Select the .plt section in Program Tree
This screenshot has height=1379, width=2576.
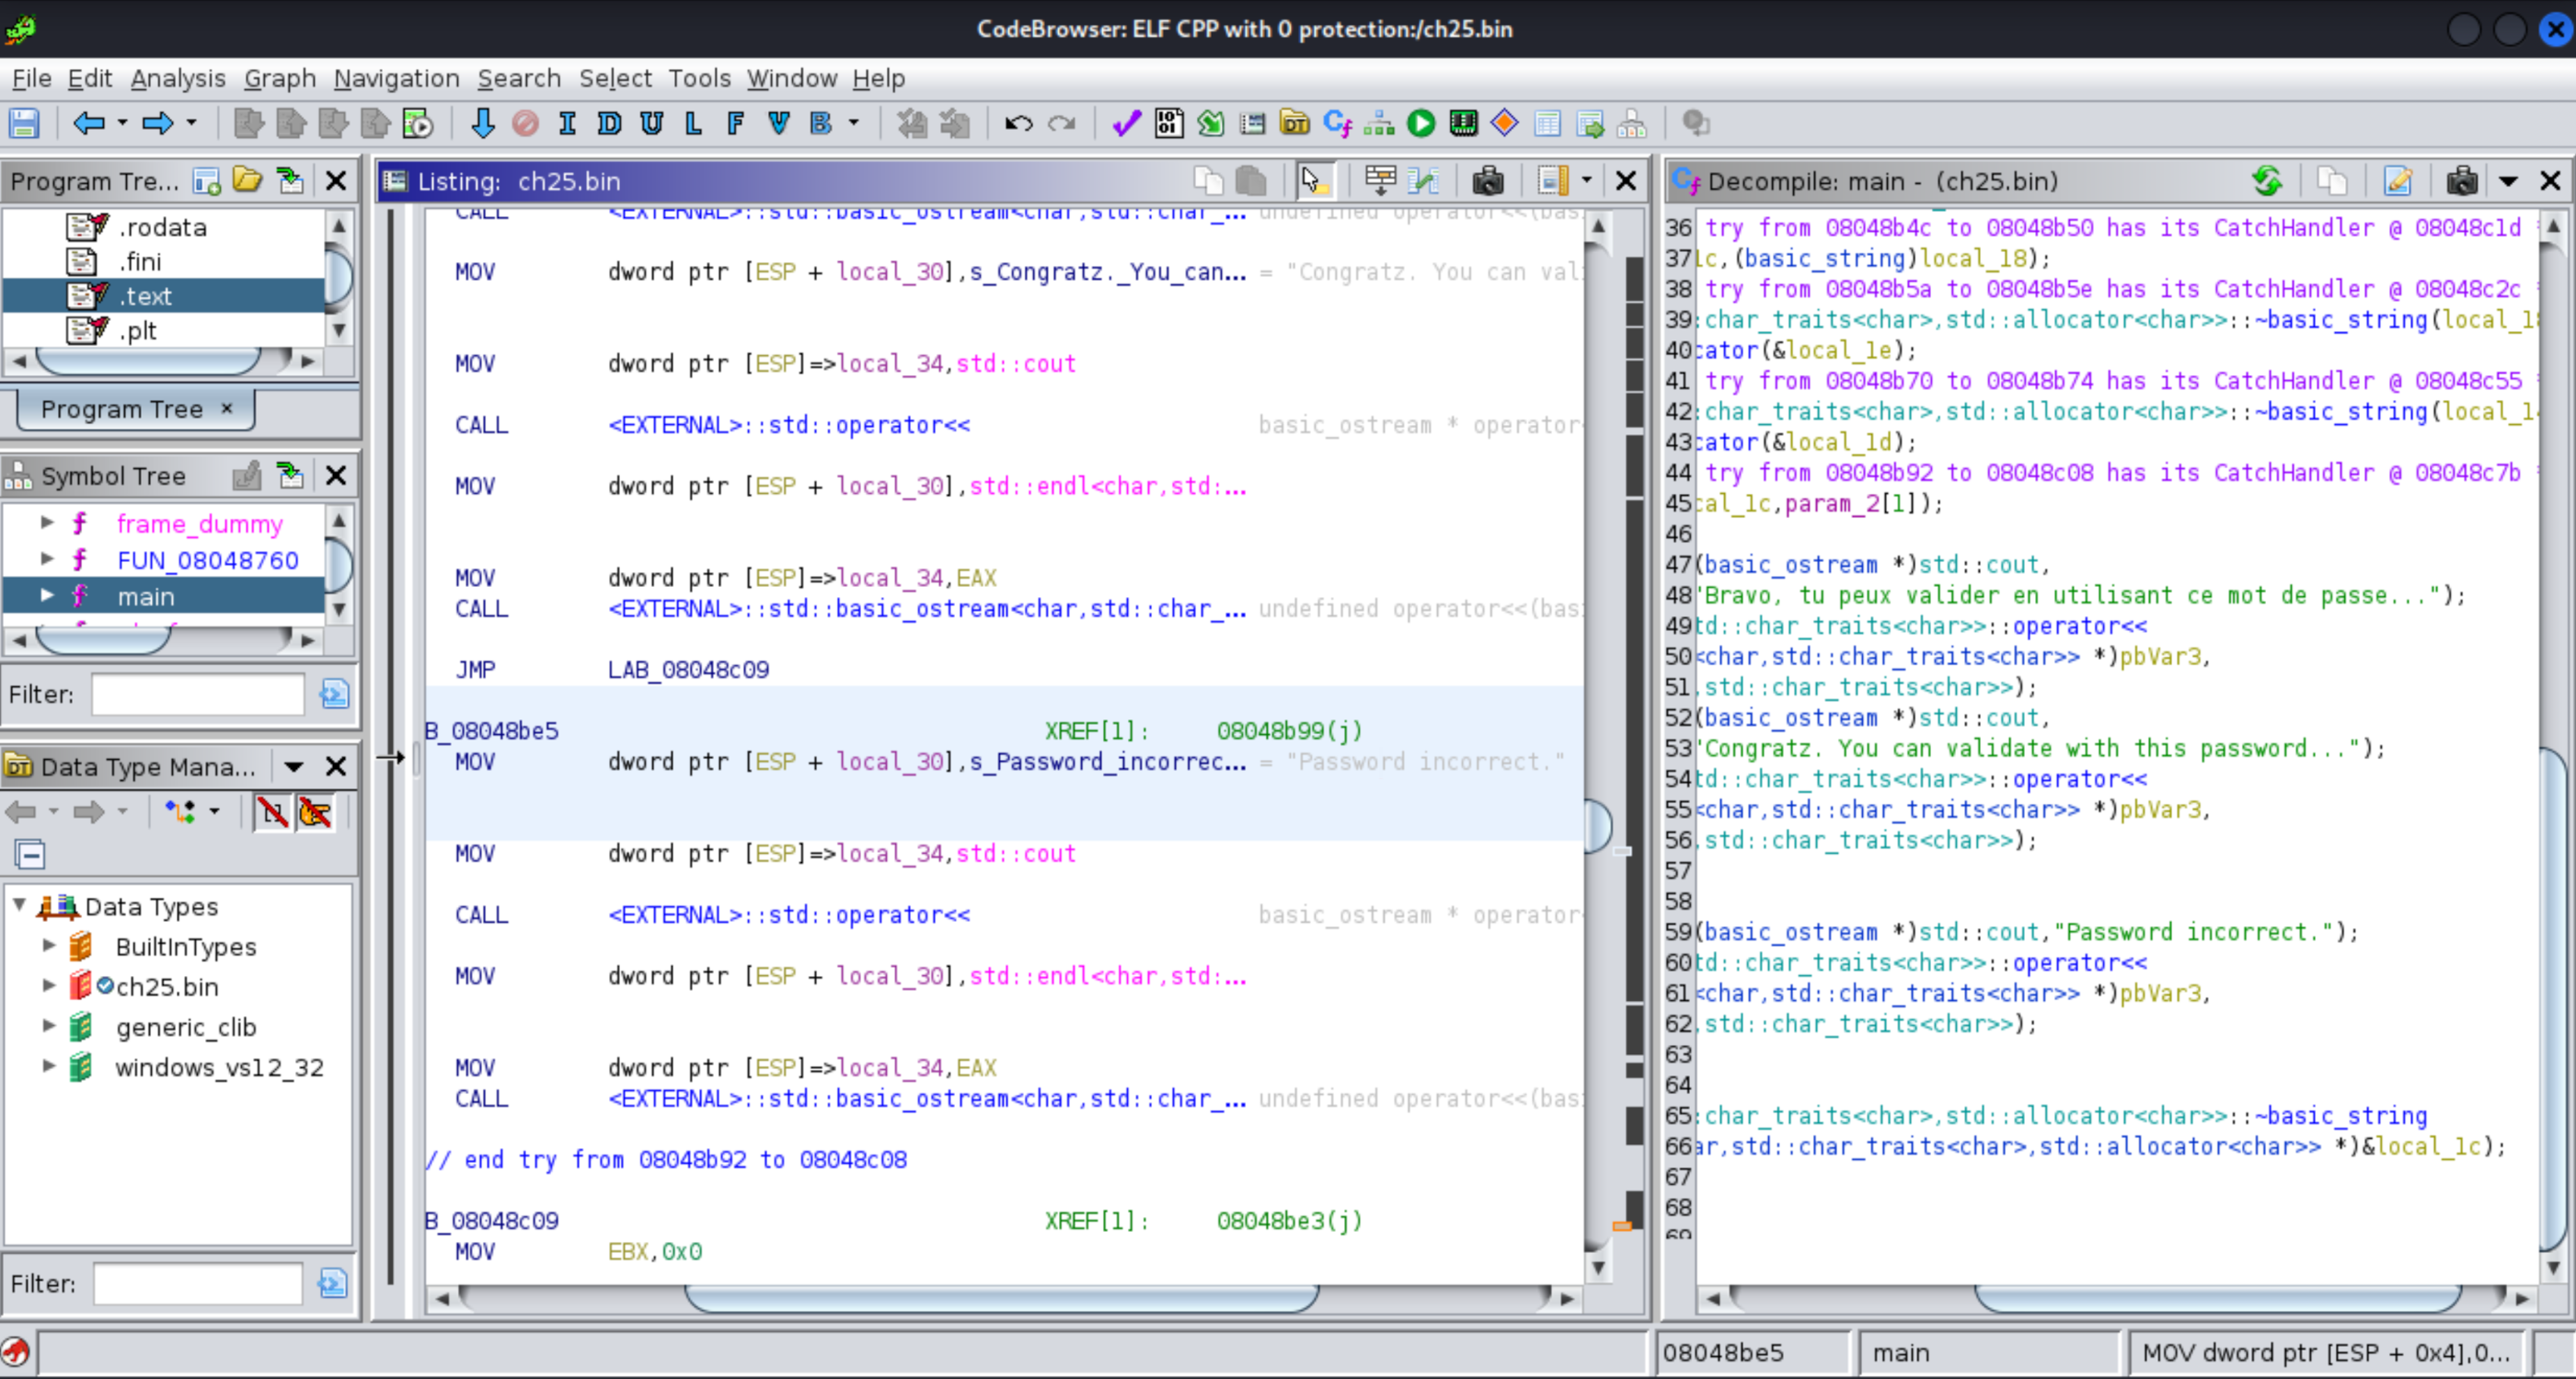139,330
